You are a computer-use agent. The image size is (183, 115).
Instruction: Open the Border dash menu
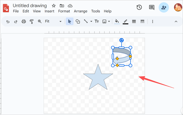tap(142, 21)
